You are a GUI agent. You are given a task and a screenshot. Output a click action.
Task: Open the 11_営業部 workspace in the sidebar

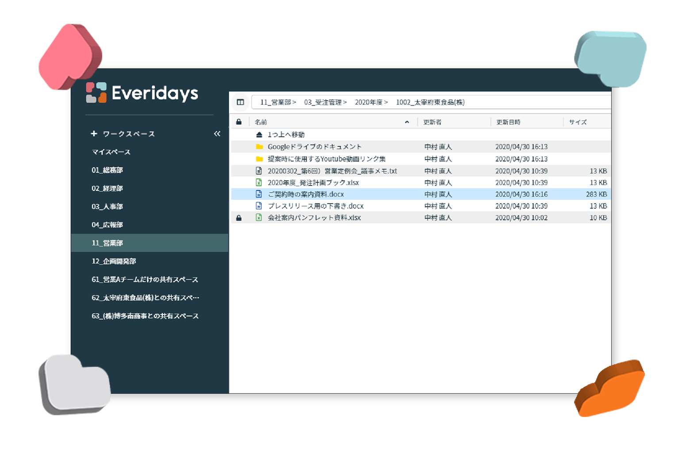pos(107,243)
